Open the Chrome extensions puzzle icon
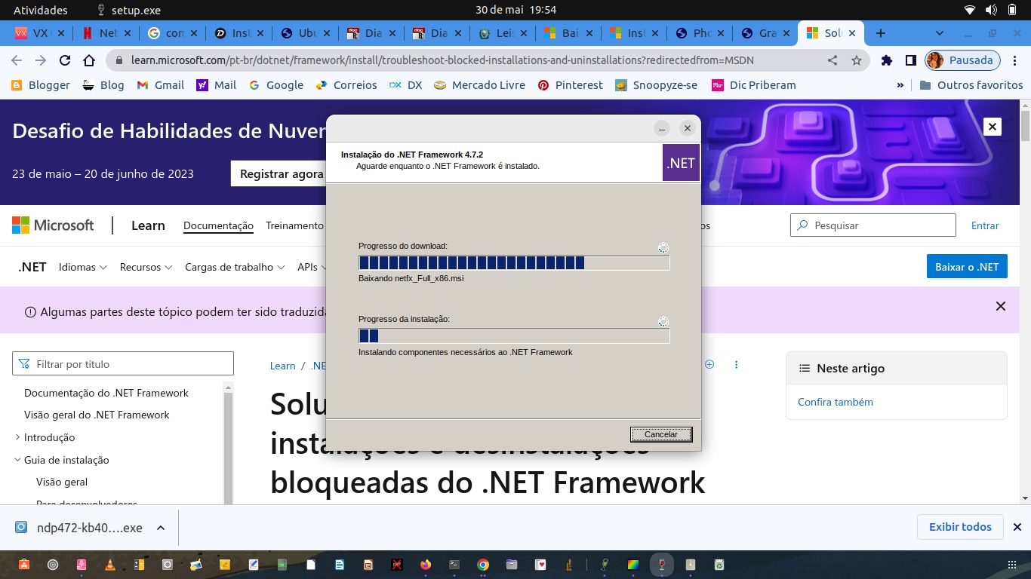This screenshot has height=579, width=1031. coord(887,60)
